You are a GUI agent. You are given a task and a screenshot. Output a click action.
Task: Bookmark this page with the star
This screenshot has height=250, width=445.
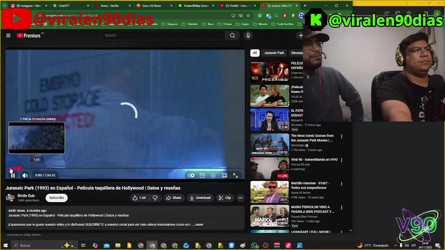click(x=248, y=16)
